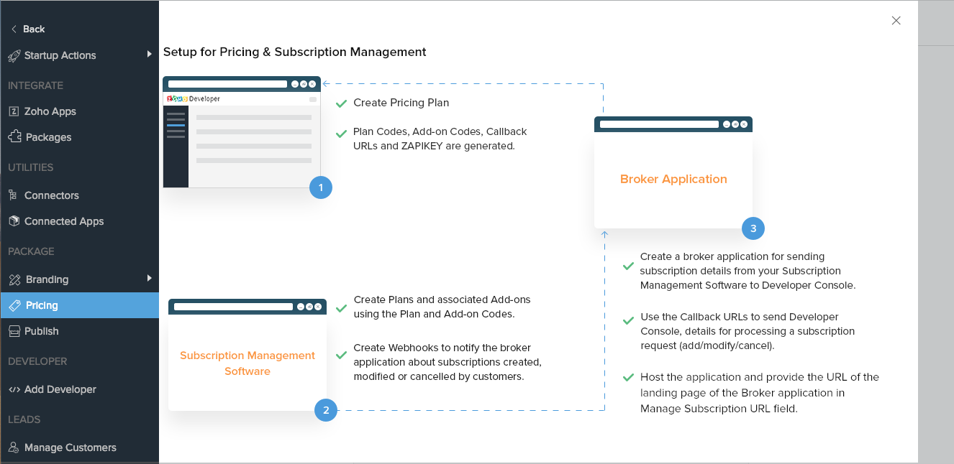Click the Publish icon in sidebar
This screenshot has height=464, width=954.
click(x=14, y=331)
